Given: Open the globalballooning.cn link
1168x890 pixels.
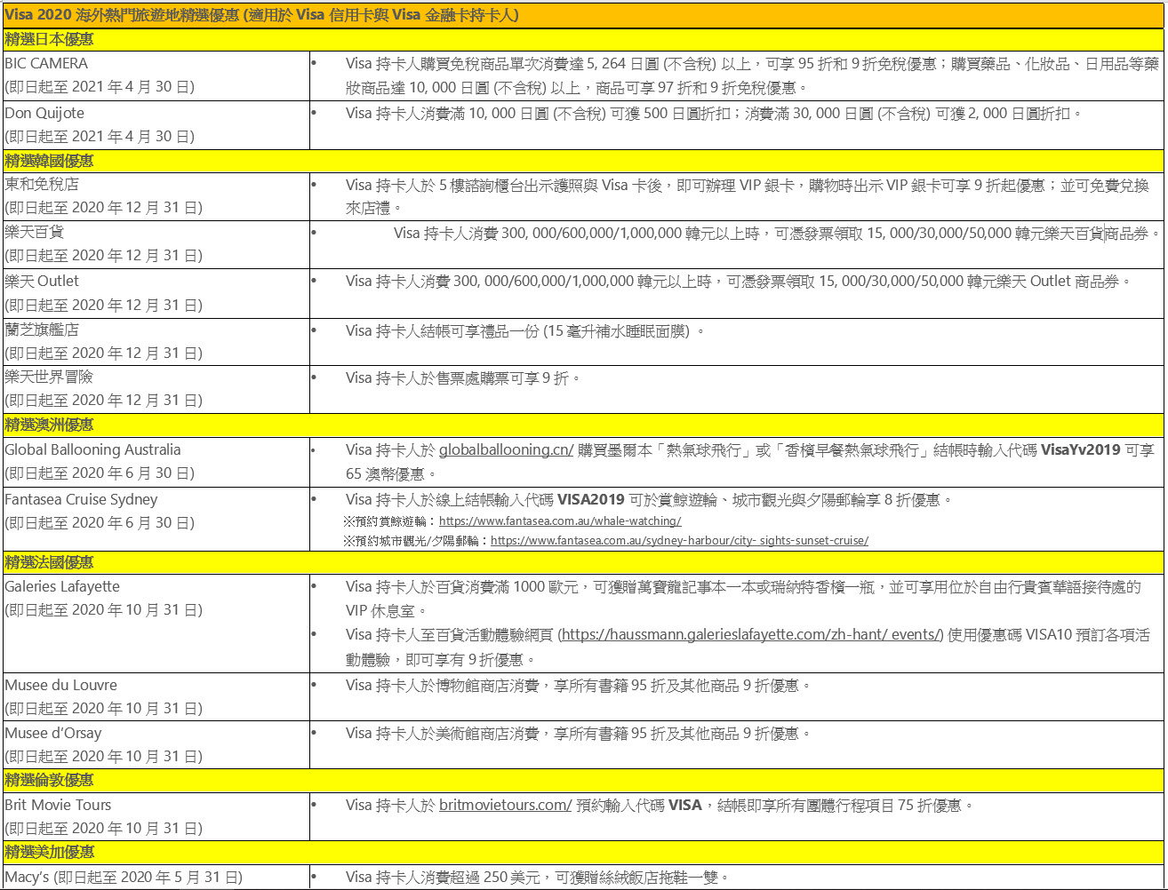Looking at the screenshot, I should pos(506,449).
